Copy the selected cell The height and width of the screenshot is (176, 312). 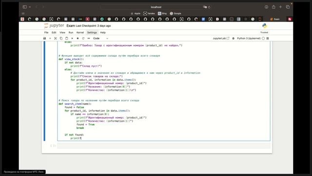[61, 38]
